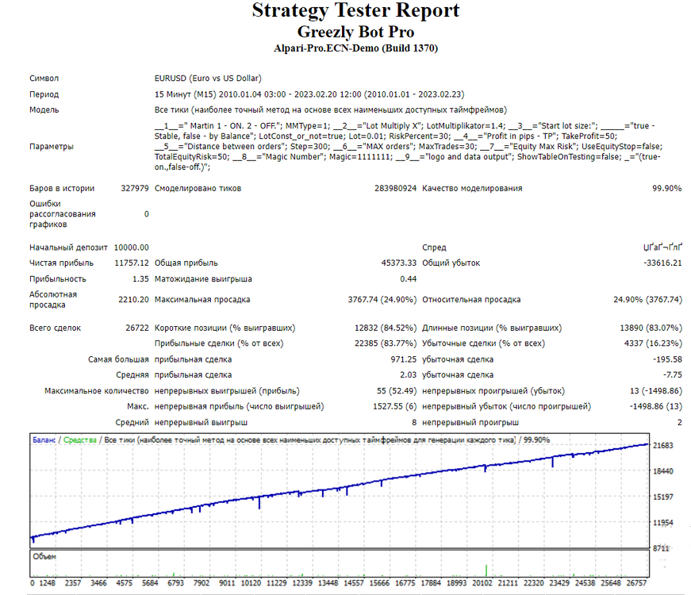Select short positions value '12832 (84.52%)'

(x=386, y=328)
